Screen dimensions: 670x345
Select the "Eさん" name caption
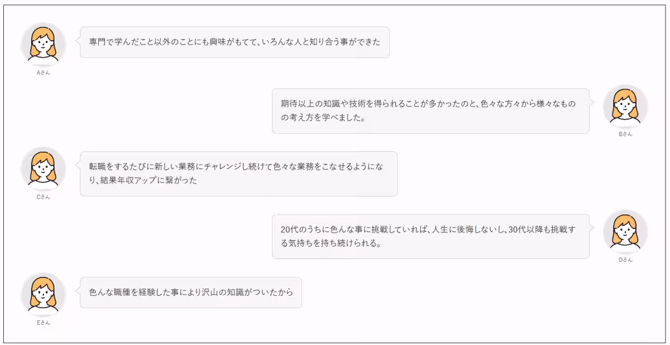[x=44, y=323]
